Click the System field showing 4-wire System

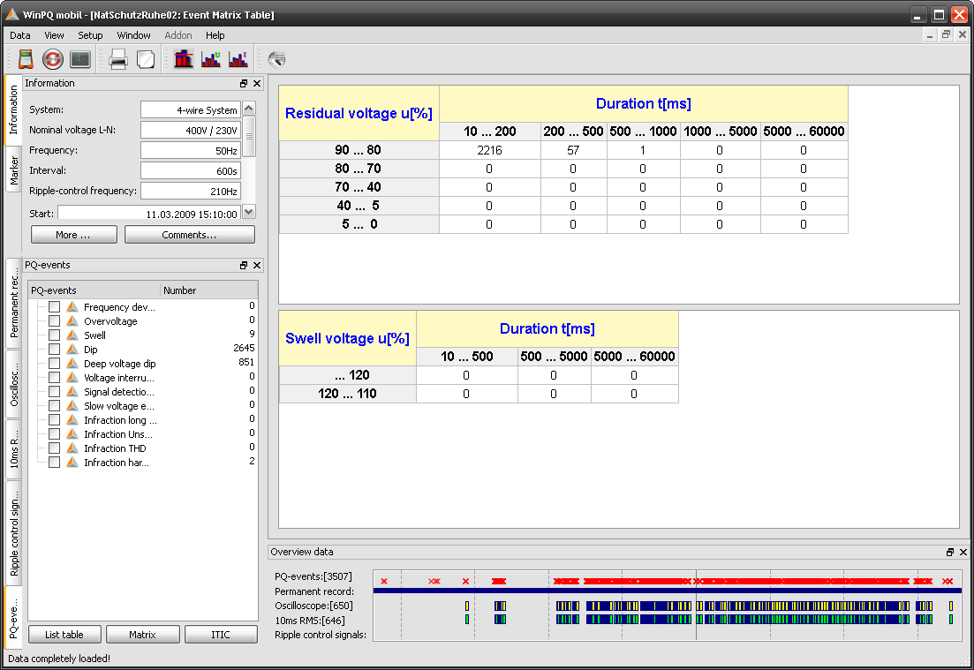(190, 110)
